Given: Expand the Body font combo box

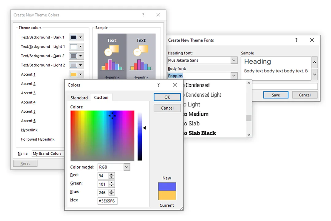Looking at the screenshot, I should click(234, 76).
